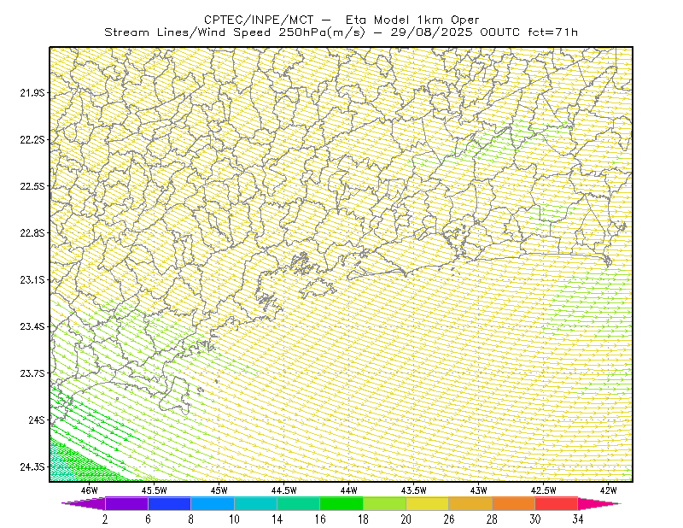Click the cyan 10–14 legend color segment
The height and width of the screenshot is (528, 683).
click(x=255, y=503)
